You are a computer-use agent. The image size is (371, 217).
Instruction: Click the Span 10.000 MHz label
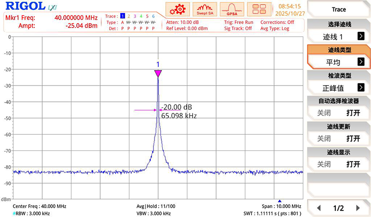coord(281,206)
